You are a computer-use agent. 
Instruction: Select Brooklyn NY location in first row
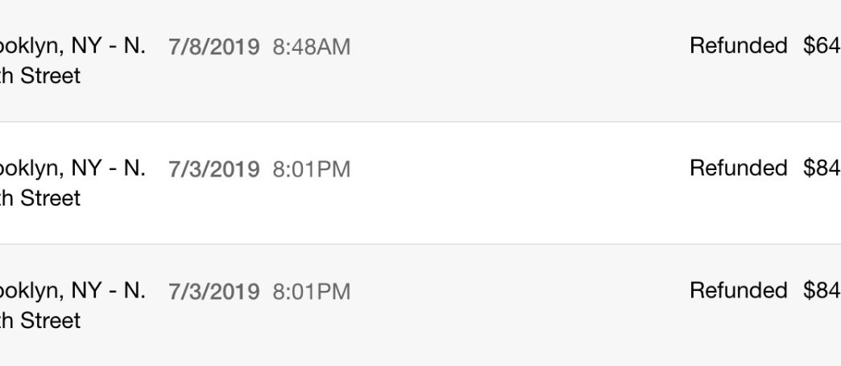tap(72, 46)
